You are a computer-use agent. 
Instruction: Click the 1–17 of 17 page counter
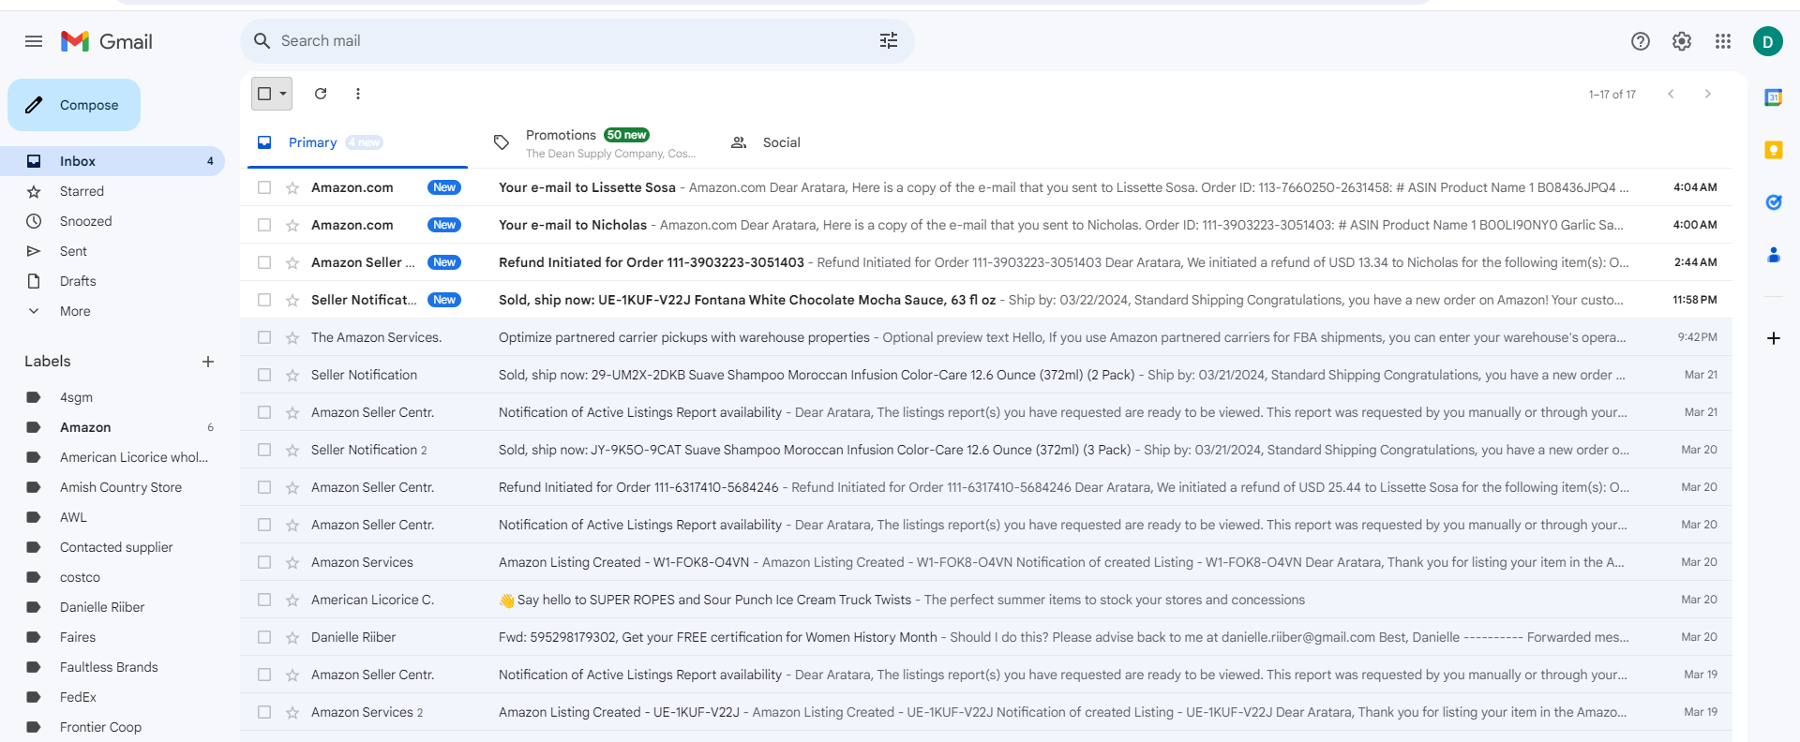1612,95
